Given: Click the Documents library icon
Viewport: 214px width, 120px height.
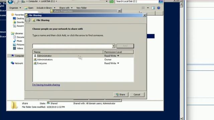Looking at the screenshot, I should coord(14,37).
